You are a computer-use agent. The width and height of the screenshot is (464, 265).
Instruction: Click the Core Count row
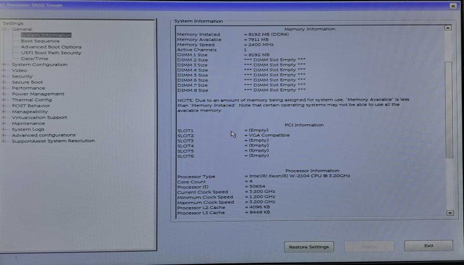215,182
